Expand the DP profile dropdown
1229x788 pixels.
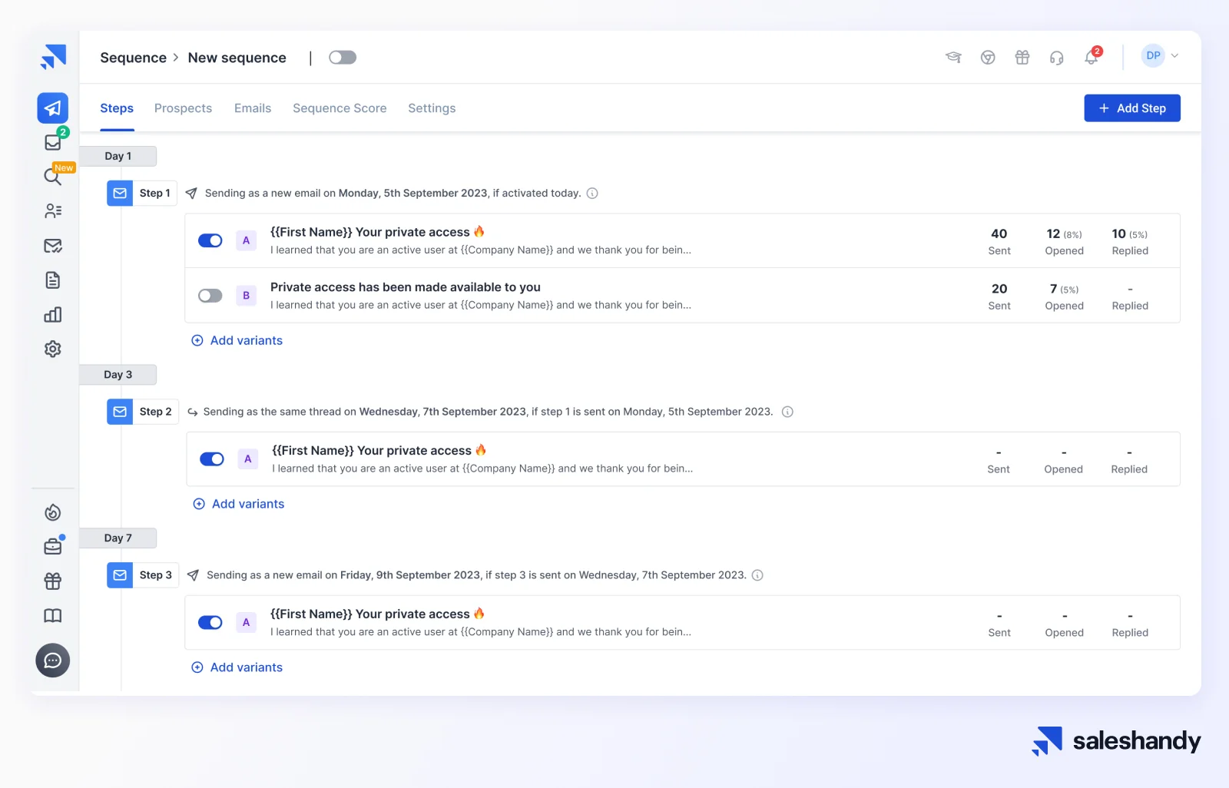[x=1160, y=56]
